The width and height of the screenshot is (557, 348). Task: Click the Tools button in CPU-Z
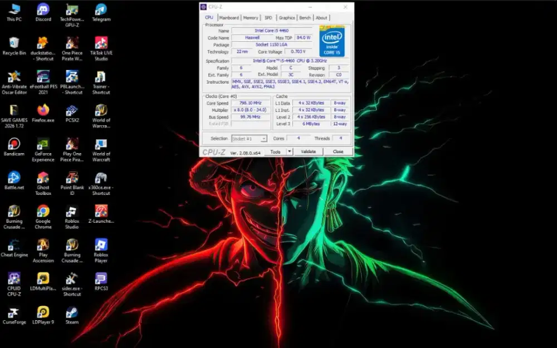pos(275,151)
